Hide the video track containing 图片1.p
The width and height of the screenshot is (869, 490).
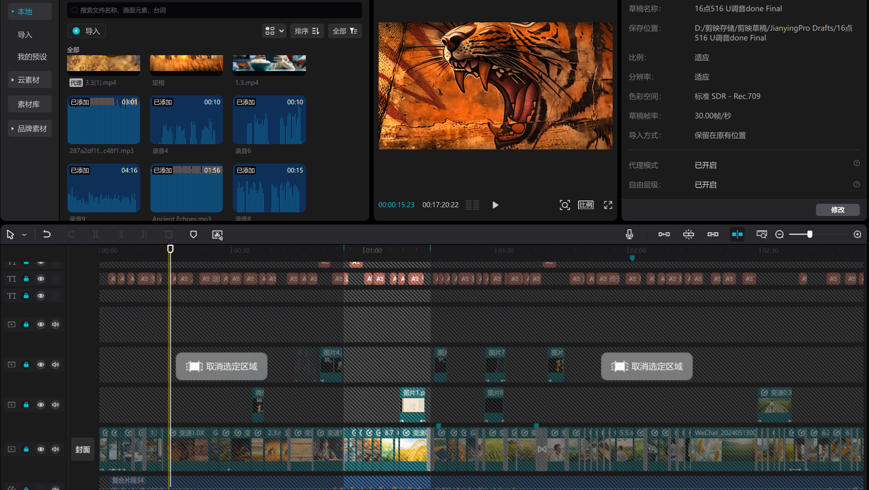click(x=41, y=405)
